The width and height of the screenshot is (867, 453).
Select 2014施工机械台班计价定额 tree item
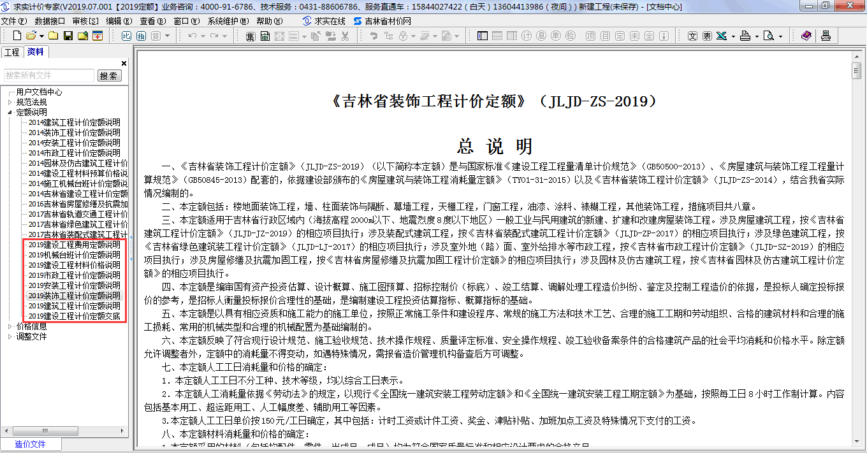78,183
